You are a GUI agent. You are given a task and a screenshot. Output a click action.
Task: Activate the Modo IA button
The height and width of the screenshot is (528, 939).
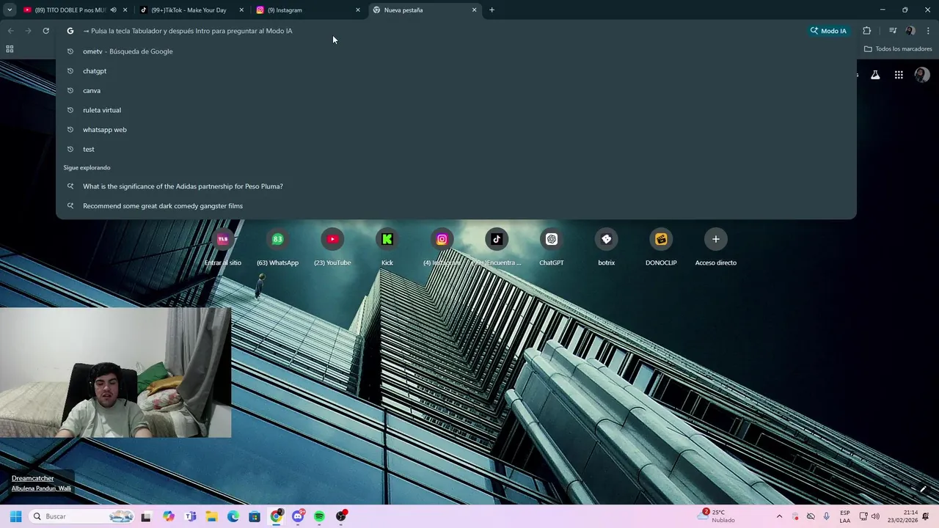pos(828,31)
